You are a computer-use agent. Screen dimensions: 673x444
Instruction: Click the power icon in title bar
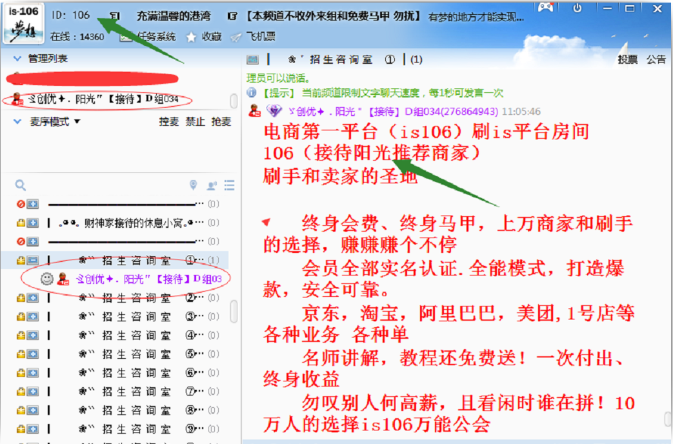(x=578, y=8)
